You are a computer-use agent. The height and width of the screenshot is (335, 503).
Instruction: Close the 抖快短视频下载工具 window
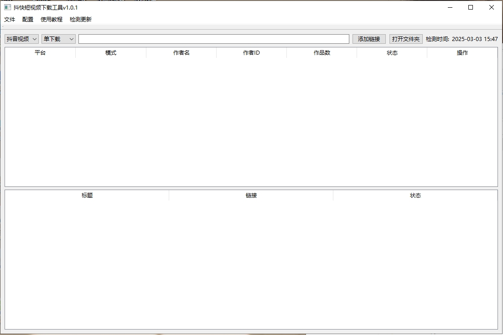click(x=492, y=7)
